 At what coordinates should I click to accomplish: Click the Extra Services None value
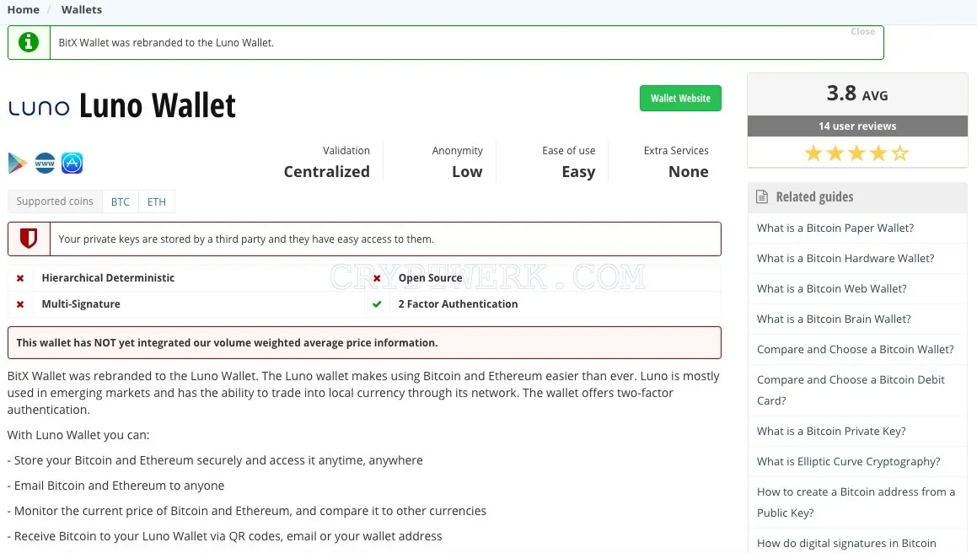(688, 171)
